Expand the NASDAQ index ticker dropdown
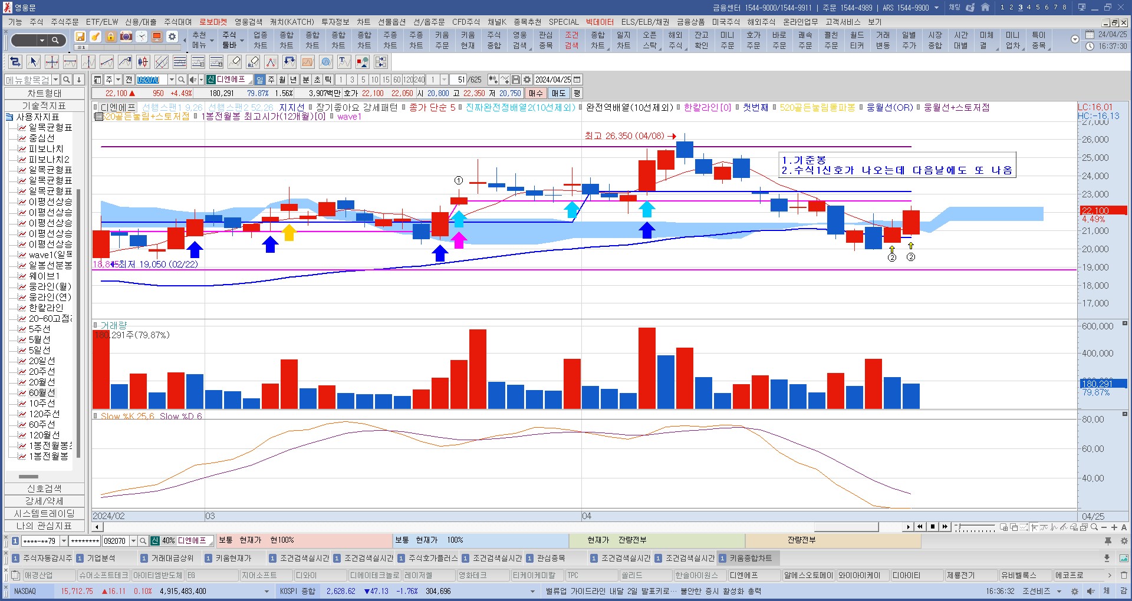 266,591
